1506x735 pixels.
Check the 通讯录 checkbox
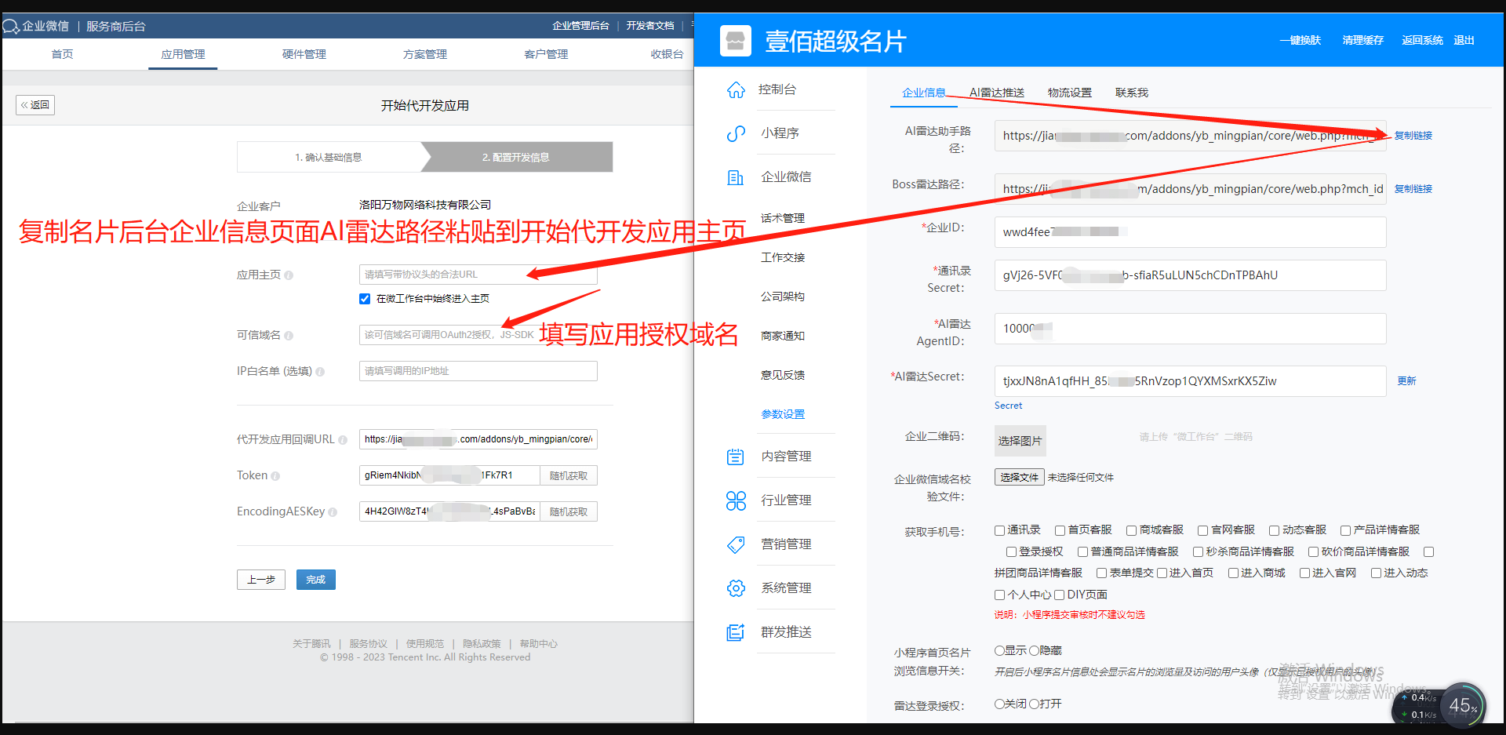(999, 531)
